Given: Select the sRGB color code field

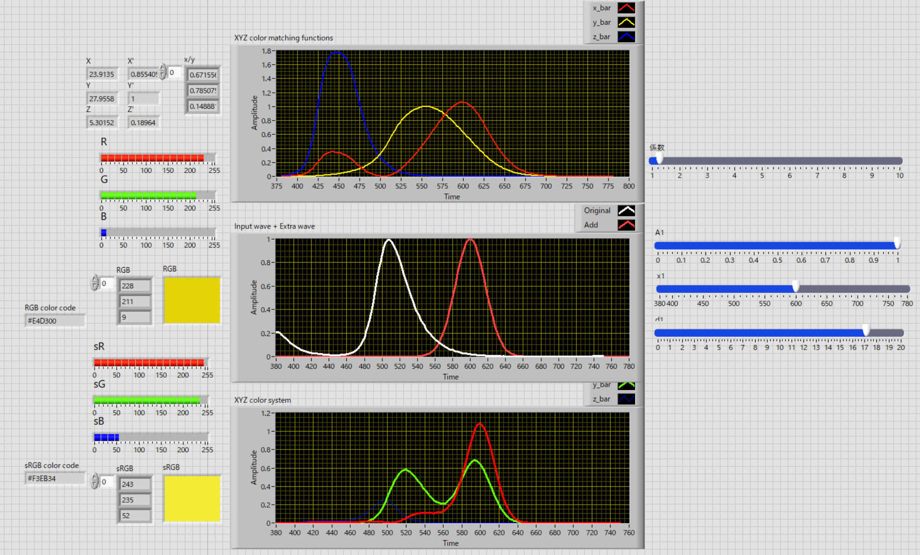Looking at the screenshot, I should pos(55,478).
